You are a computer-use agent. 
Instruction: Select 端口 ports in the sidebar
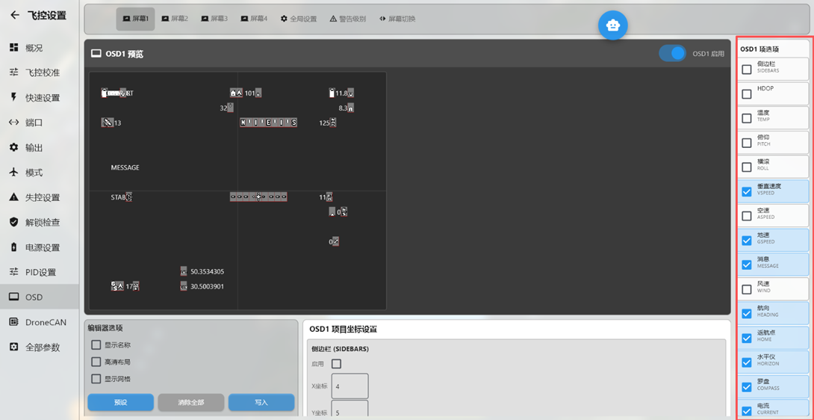(34, 123)
